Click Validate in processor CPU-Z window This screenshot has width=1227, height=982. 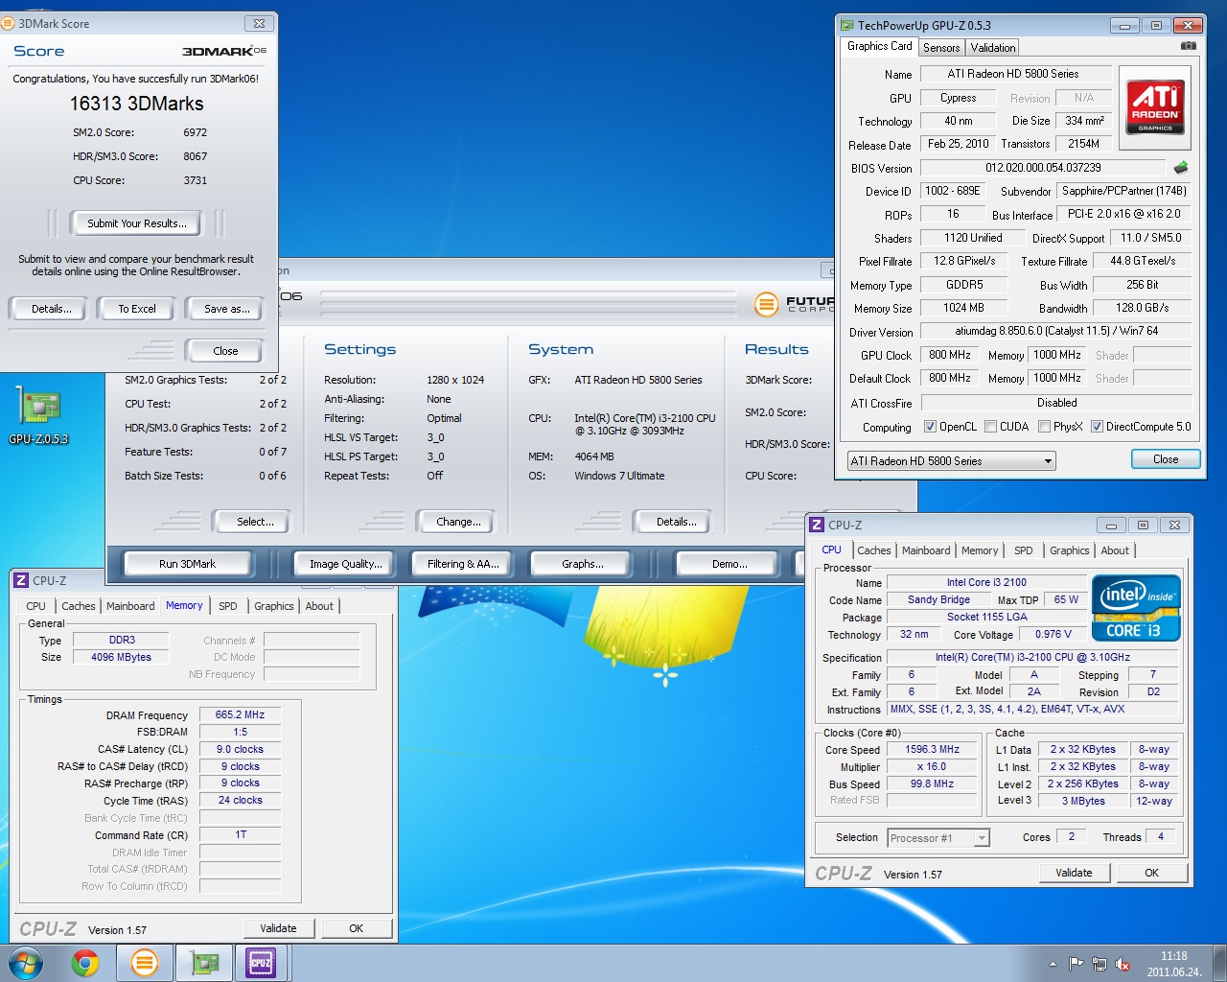[1074, 873]
